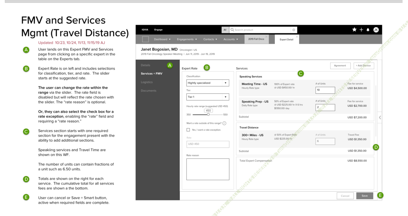Click the Cancel button
Viewport: 408px width, 216px height.
345,196
